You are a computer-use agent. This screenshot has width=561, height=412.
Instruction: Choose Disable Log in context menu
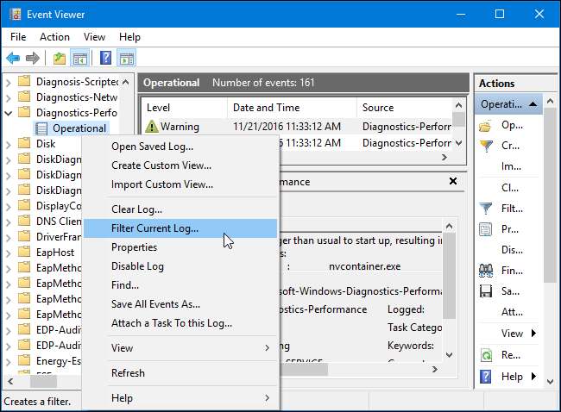(180, 265)
